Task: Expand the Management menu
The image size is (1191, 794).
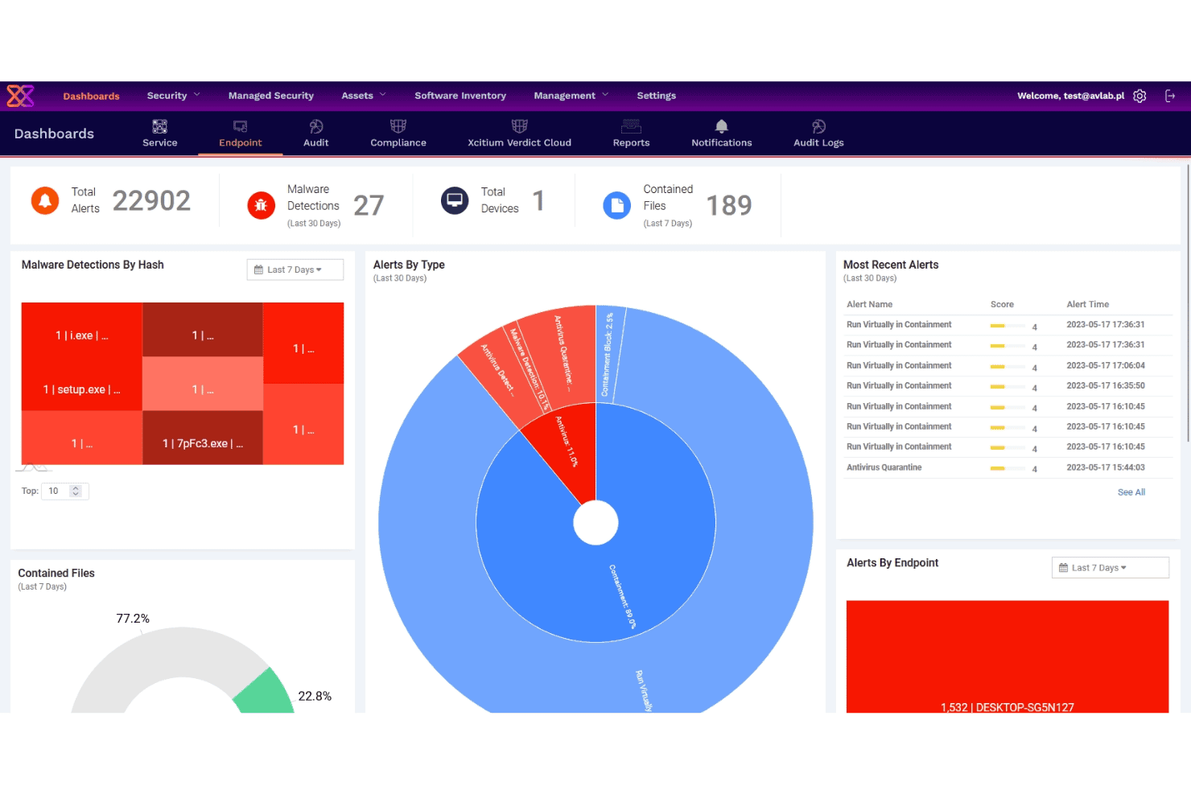Action: pyautogui.click(x=571, y=96)
